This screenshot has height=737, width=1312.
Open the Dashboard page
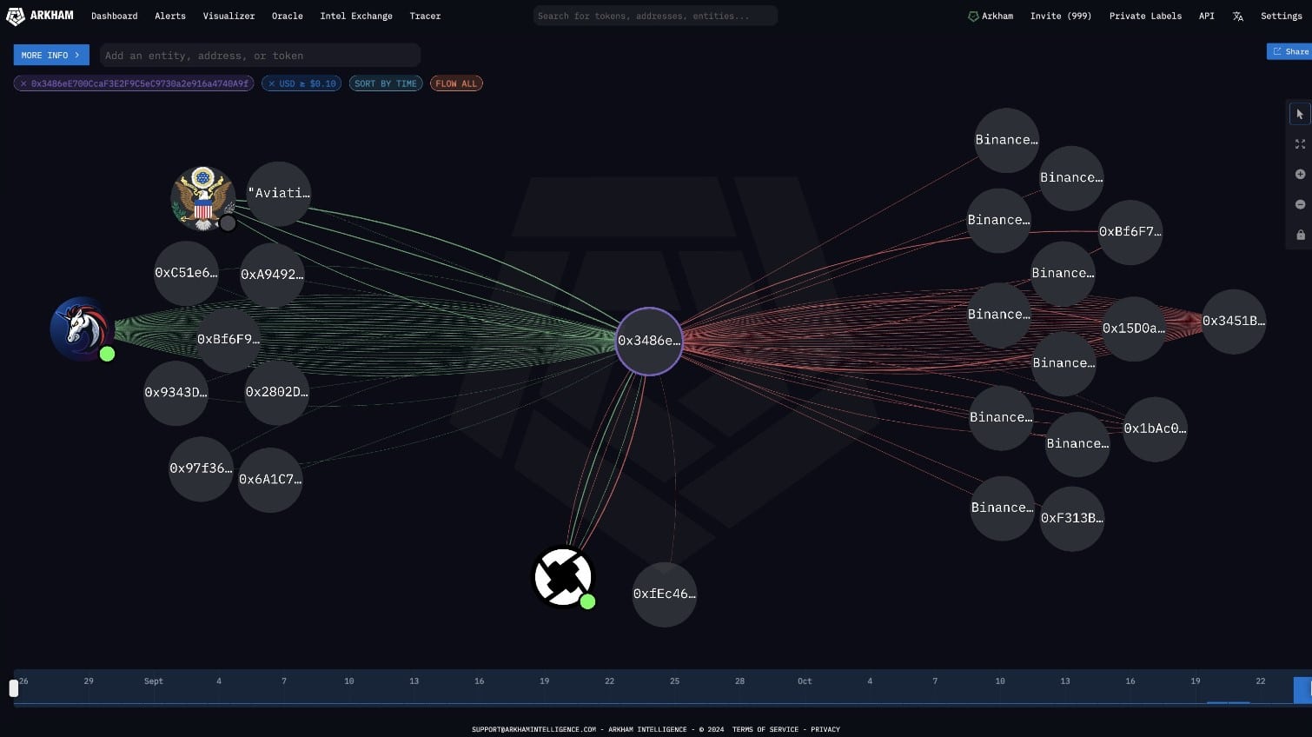tap(115, 17)
